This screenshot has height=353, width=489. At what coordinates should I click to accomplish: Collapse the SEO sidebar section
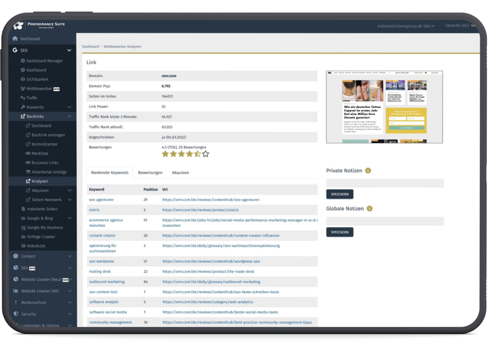(x=69, y=50)
